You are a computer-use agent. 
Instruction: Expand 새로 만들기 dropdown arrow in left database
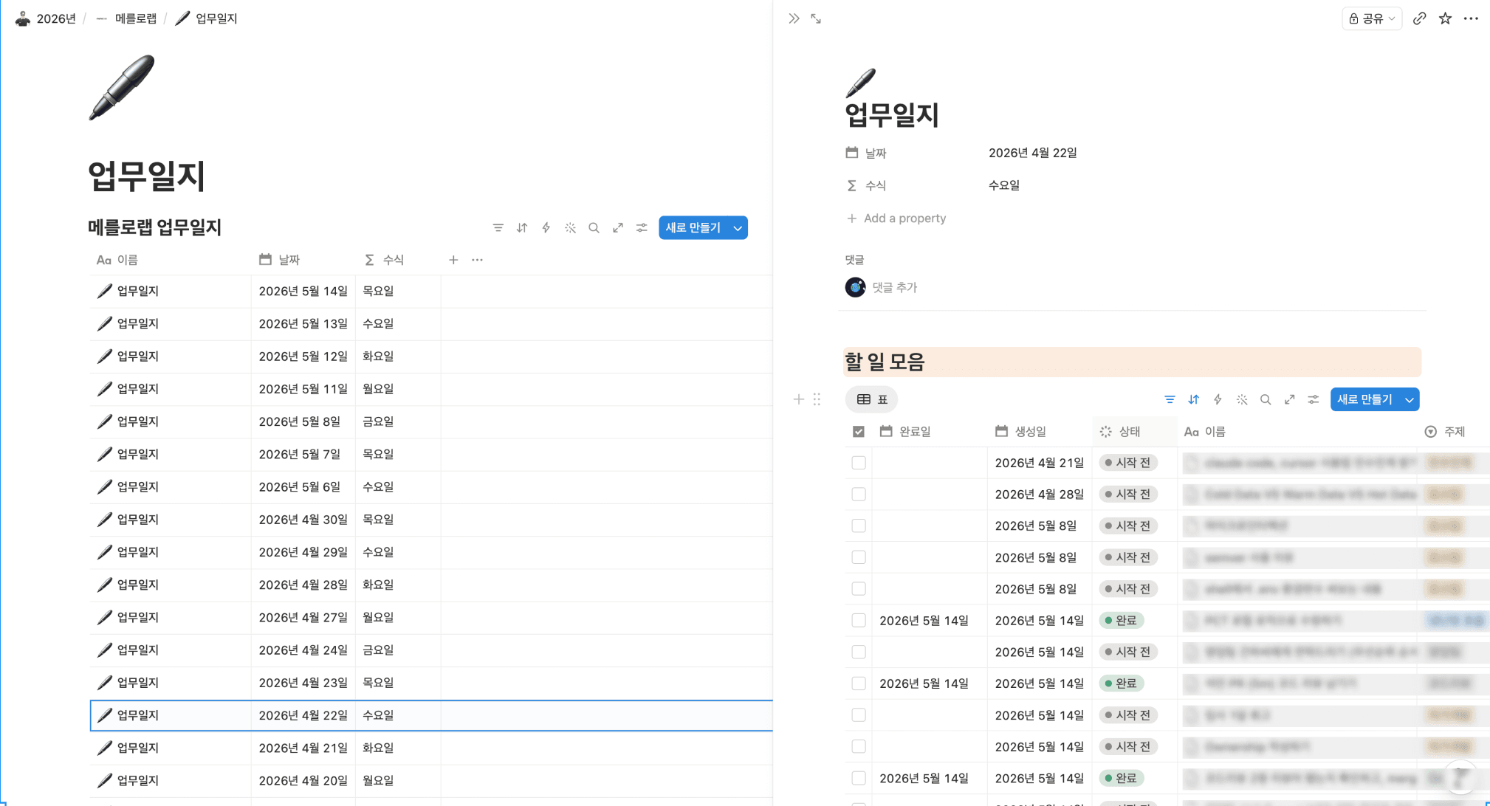pyautogui.click(x=738, y=228)
